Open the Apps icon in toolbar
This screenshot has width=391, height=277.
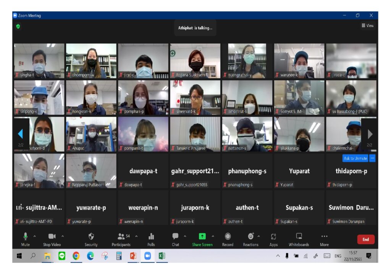point(273,236)
